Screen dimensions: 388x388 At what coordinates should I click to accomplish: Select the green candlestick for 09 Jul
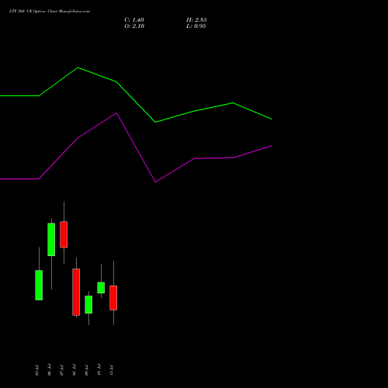pos(88,304)
